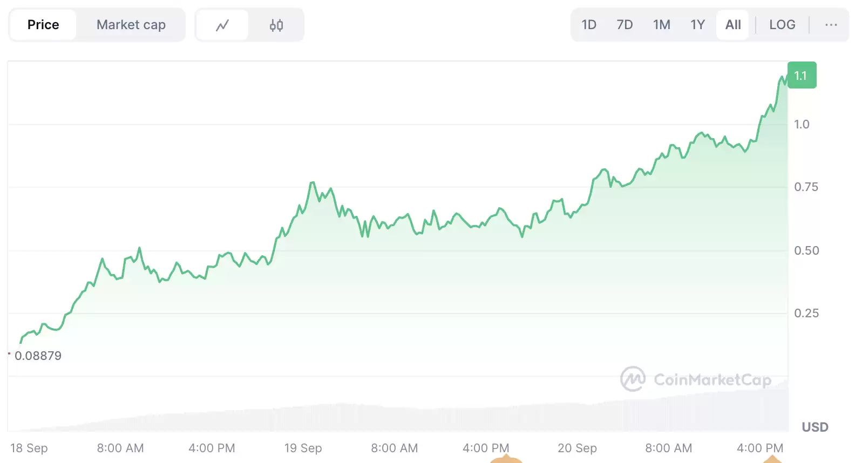Select the line chart view icon
This screenshot has height=463, width=855.
(x=222, y=24)
